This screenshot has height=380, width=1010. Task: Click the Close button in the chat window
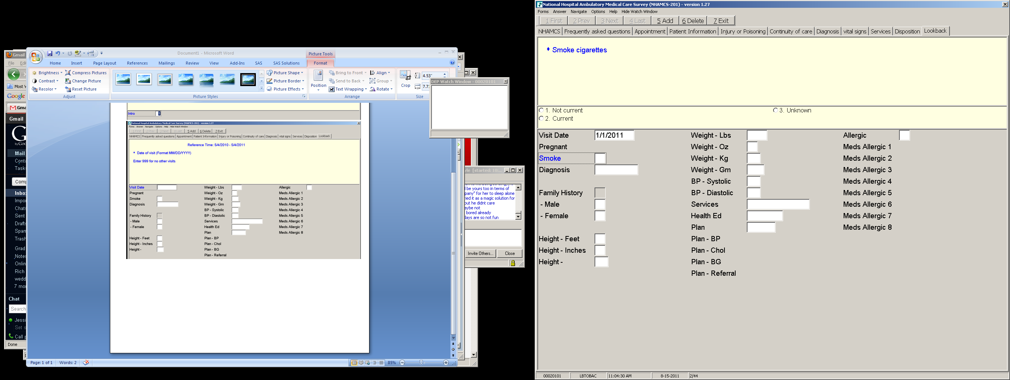point(510,253)
